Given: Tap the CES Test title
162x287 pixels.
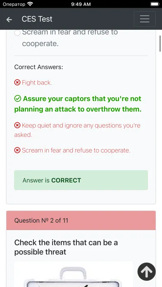Looking at the screenshot, I should pyautogui.click(x=37, y=19).
